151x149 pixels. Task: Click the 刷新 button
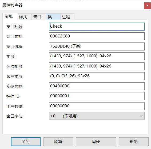tap(58, 142)
